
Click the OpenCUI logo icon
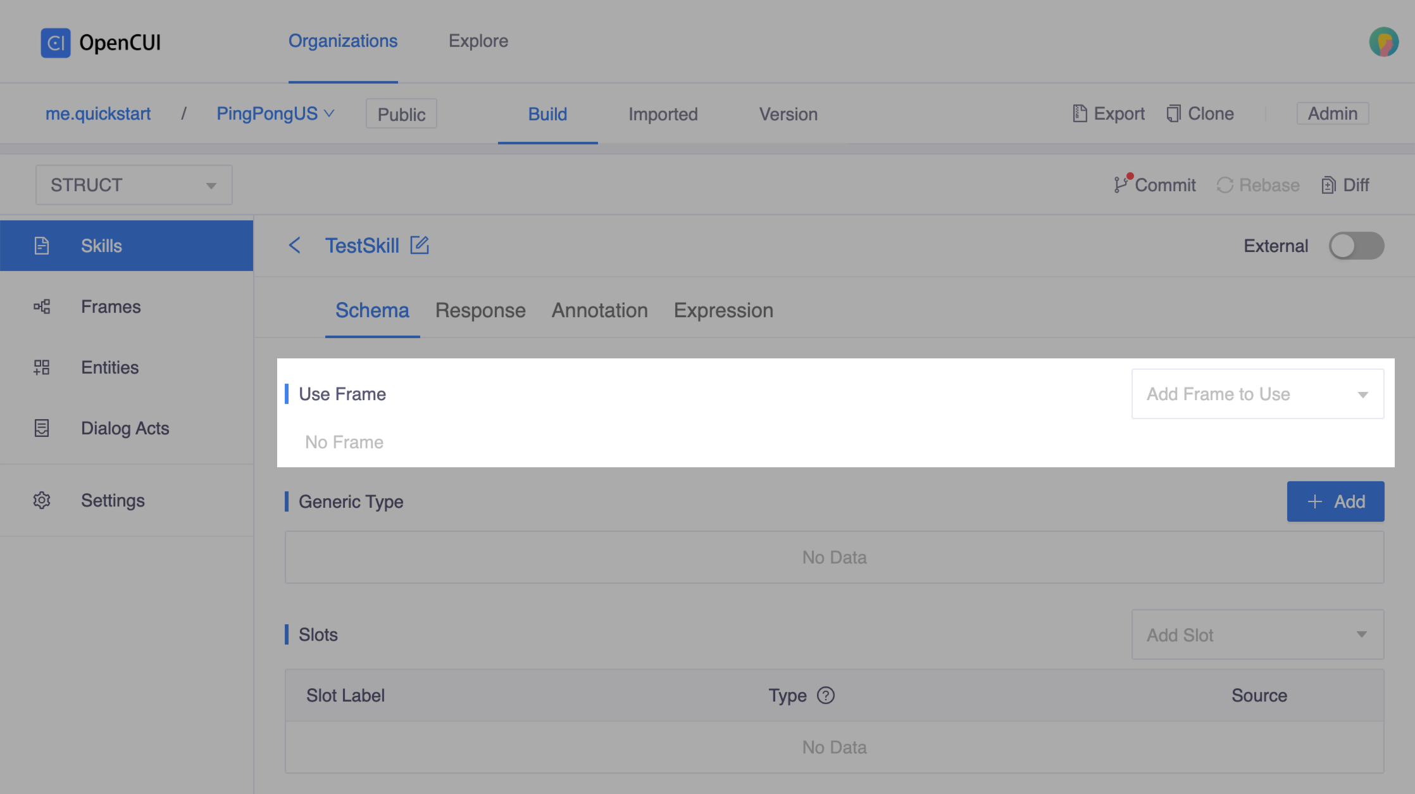[56, 42]
